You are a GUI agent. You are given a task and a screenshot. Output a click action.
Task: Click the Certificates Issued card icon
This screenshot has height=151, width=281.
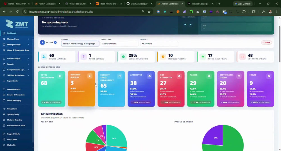coord(239,76)
